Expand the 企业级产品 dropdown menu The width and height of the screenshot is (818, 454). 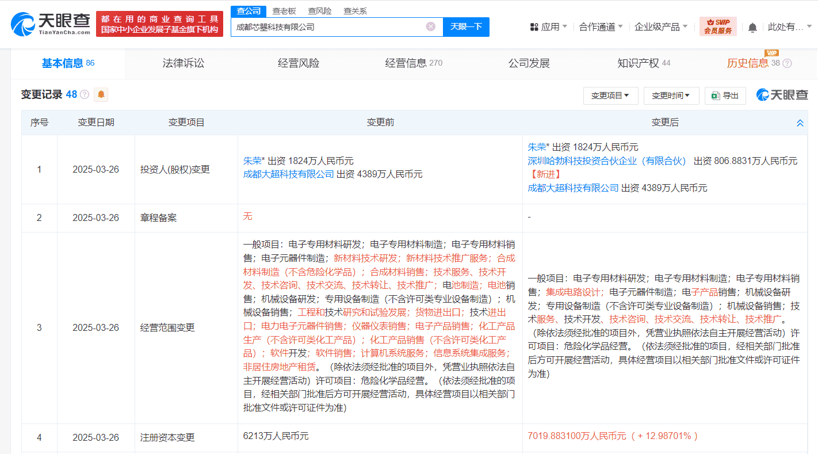pos(661,27)
